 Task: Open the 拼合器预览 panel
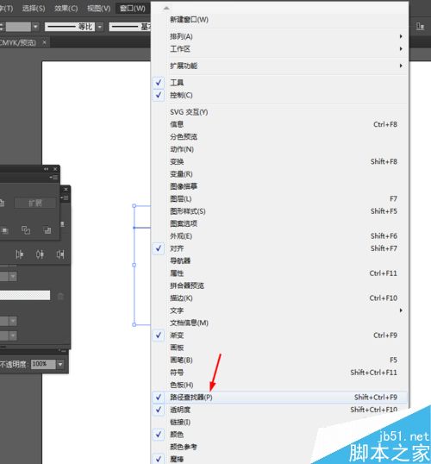(279, 285)
